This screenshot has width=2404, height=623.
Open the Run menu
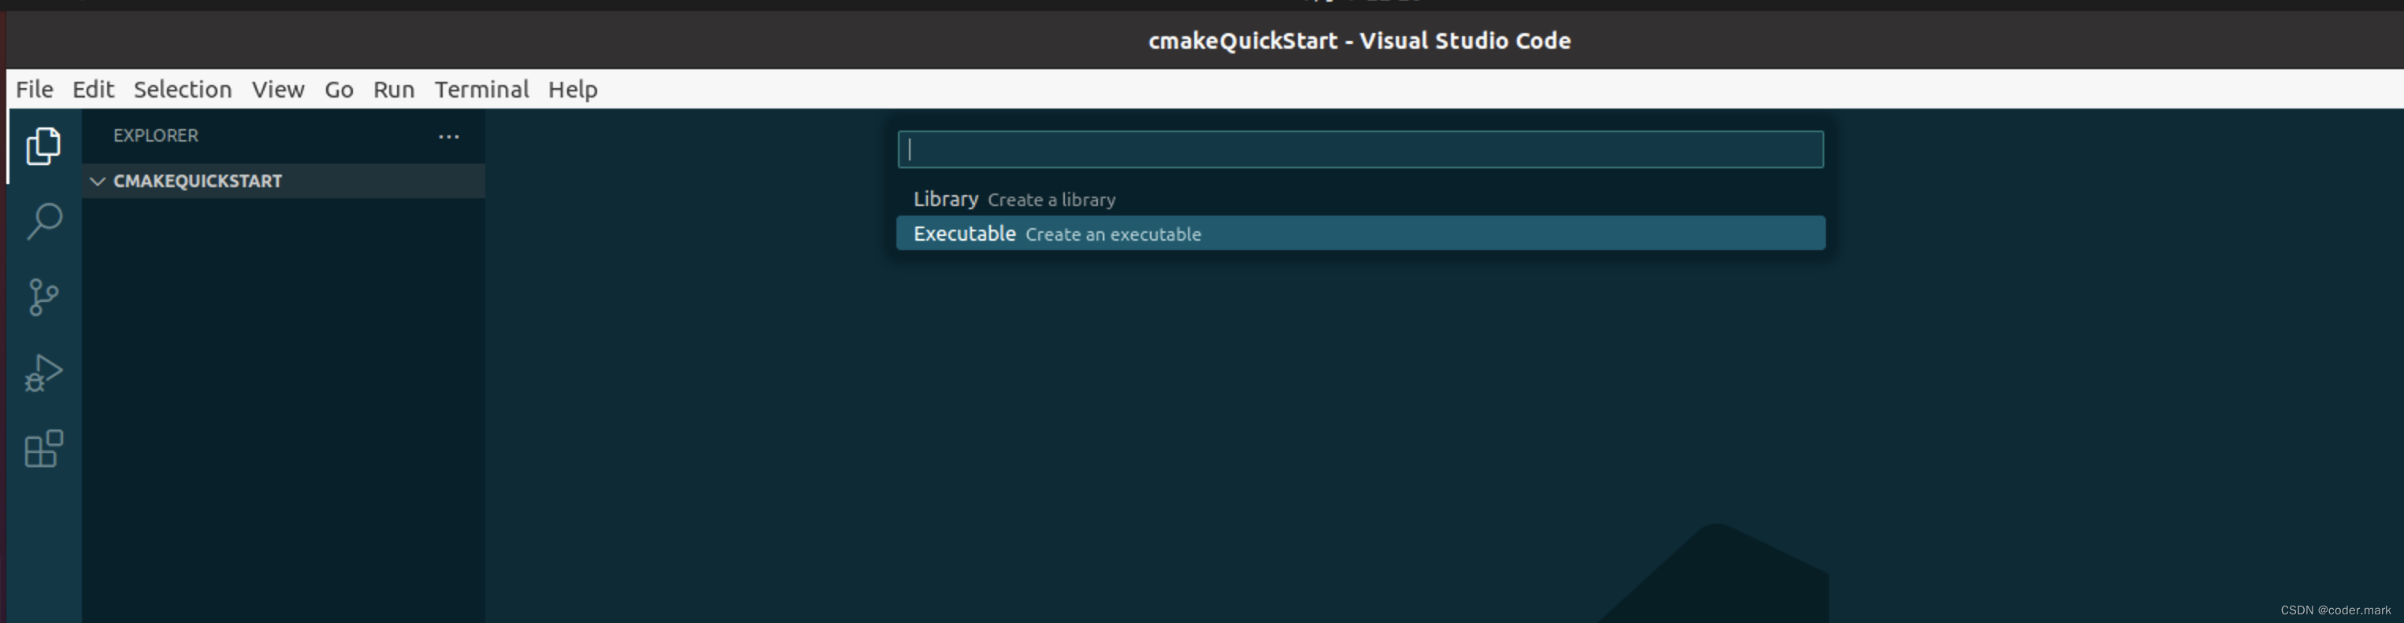click(394, 90)
